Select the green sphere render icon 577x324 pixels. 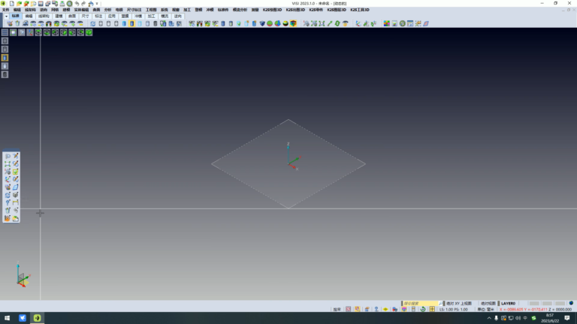[x=270, y=23]
